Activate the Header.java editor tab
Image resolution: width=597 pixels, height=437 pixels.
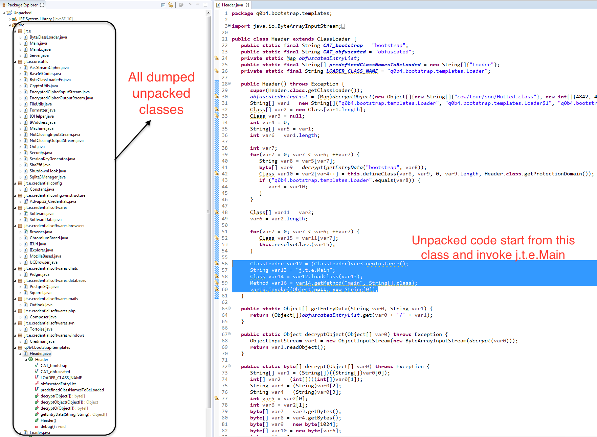click(232, 5)
